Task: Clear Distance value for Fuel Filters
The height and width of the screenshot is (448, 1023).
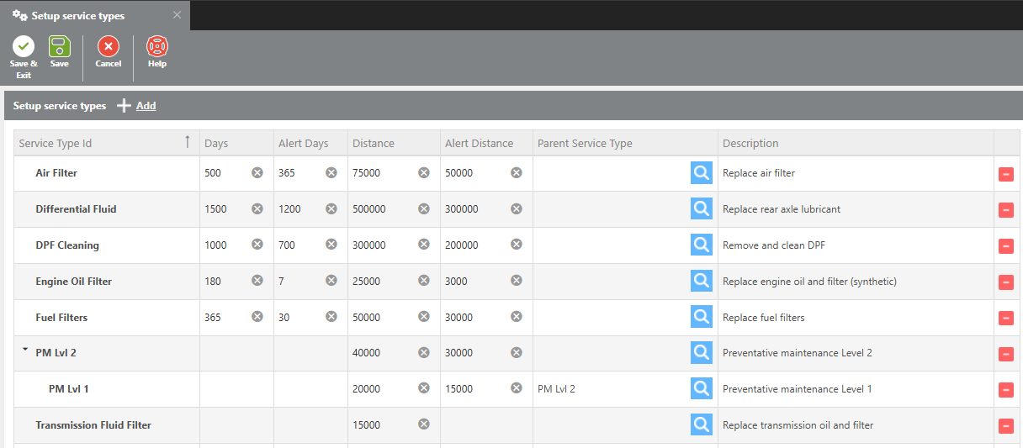Action: pos(424,318)
